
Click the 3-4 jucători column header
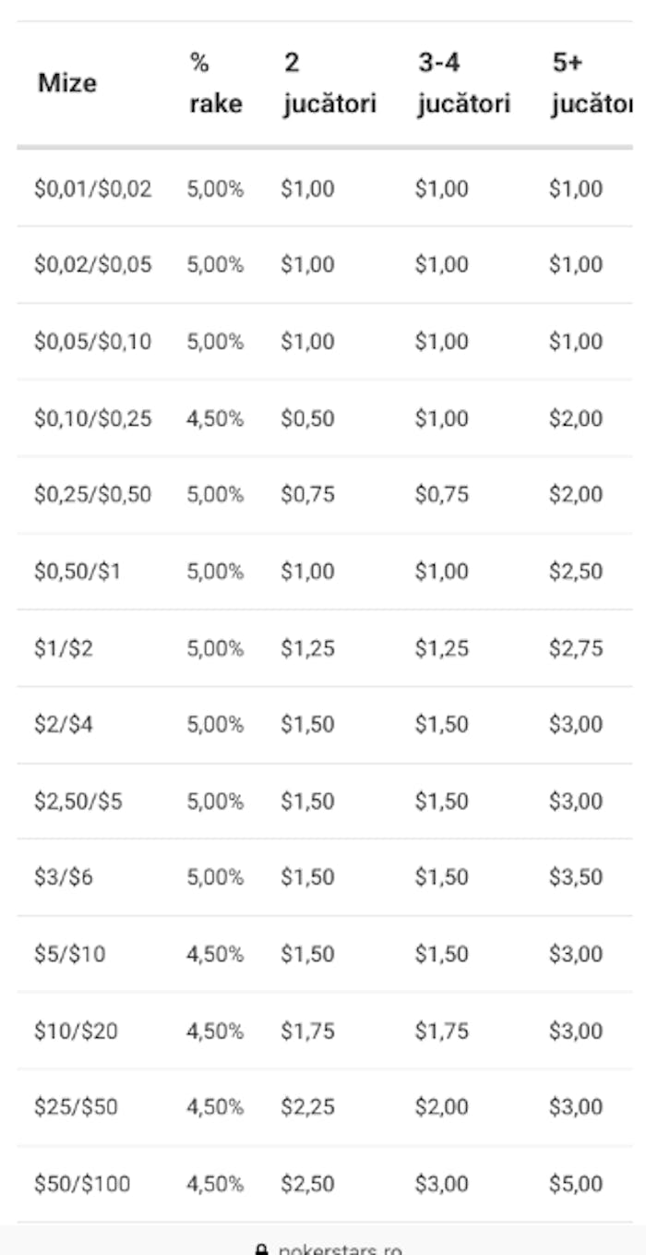463,83
